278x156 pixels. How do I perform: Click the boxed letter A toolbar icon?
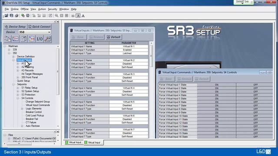pyautogui.click(x=78, y=16)
